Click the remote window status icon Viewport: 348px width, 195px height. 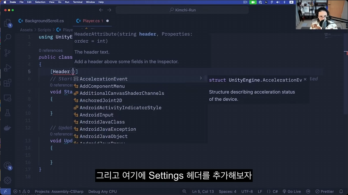tap(5, 191)
